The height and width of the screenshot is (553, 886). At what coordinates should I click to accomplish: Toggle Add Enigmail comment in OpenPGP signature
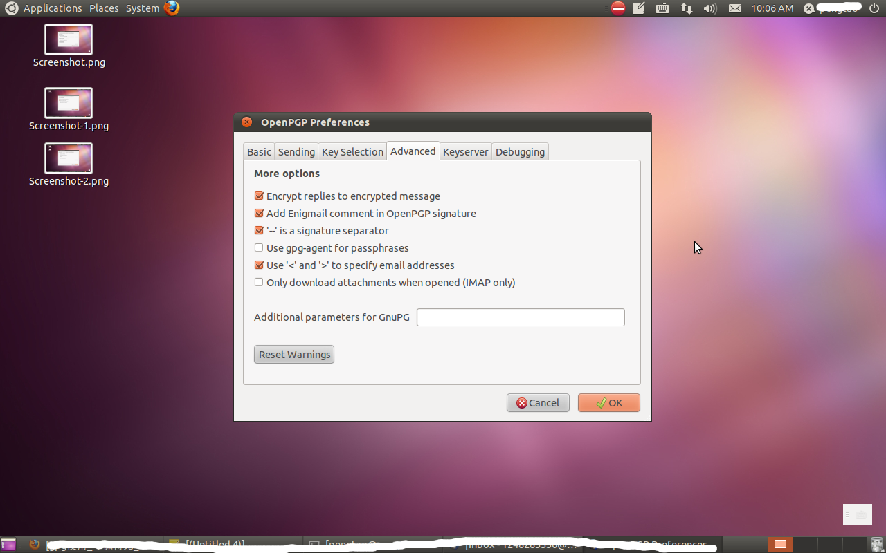click(x=365, y=214)
